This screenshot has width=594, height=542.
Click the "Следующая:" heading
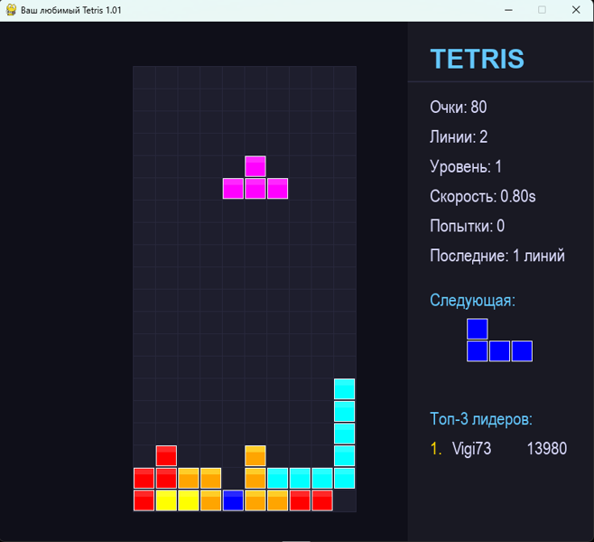pos(472,301)
